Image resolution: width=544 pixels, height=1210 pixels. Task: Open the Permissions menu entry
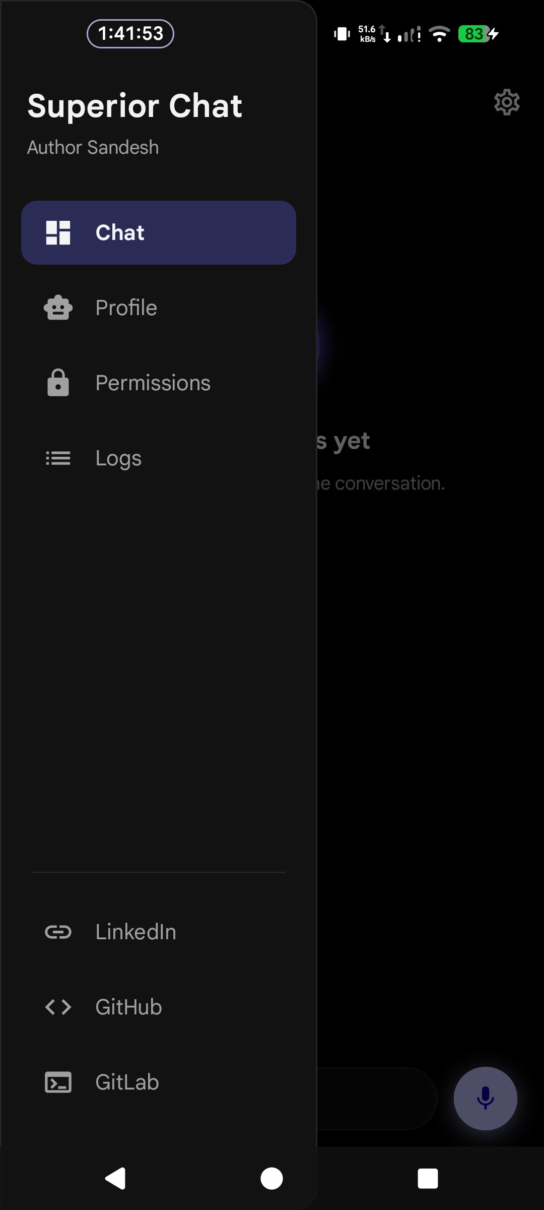point(159,383)
